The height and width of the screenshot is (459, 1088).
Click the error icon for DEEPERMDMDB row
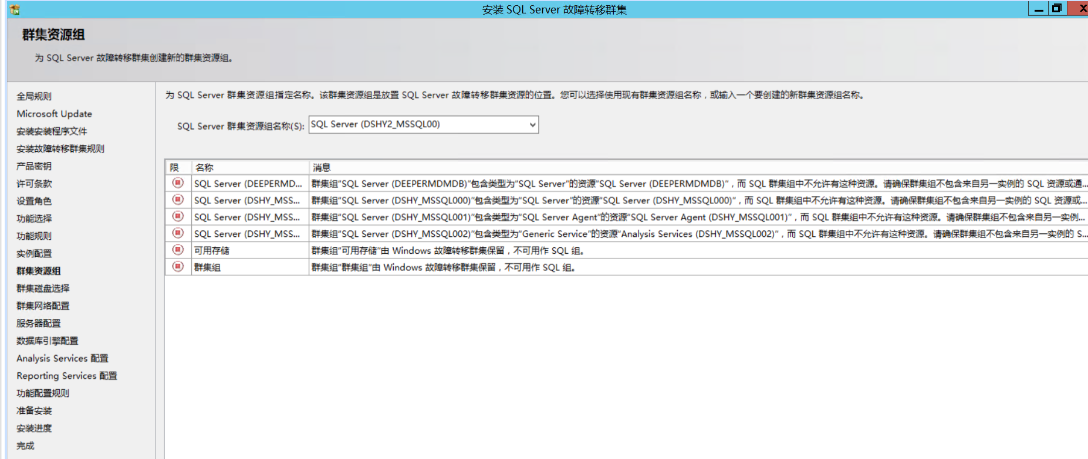(x=178, y=183)
